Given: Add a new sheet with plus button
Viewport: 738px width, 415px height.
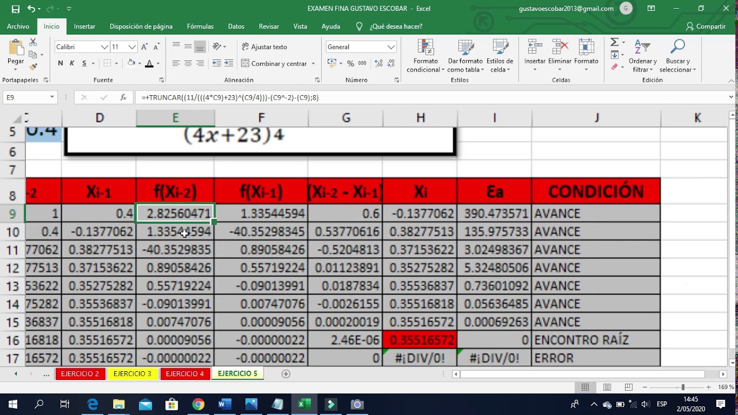Looking at the screenshot, I should [x=285, y=373].
